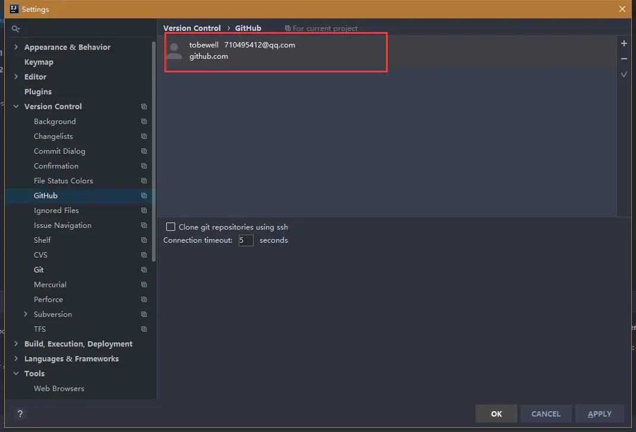Click project-level icon beside Perforce
The height and width of the screenshot is (432, 636).
click(144, 300)
